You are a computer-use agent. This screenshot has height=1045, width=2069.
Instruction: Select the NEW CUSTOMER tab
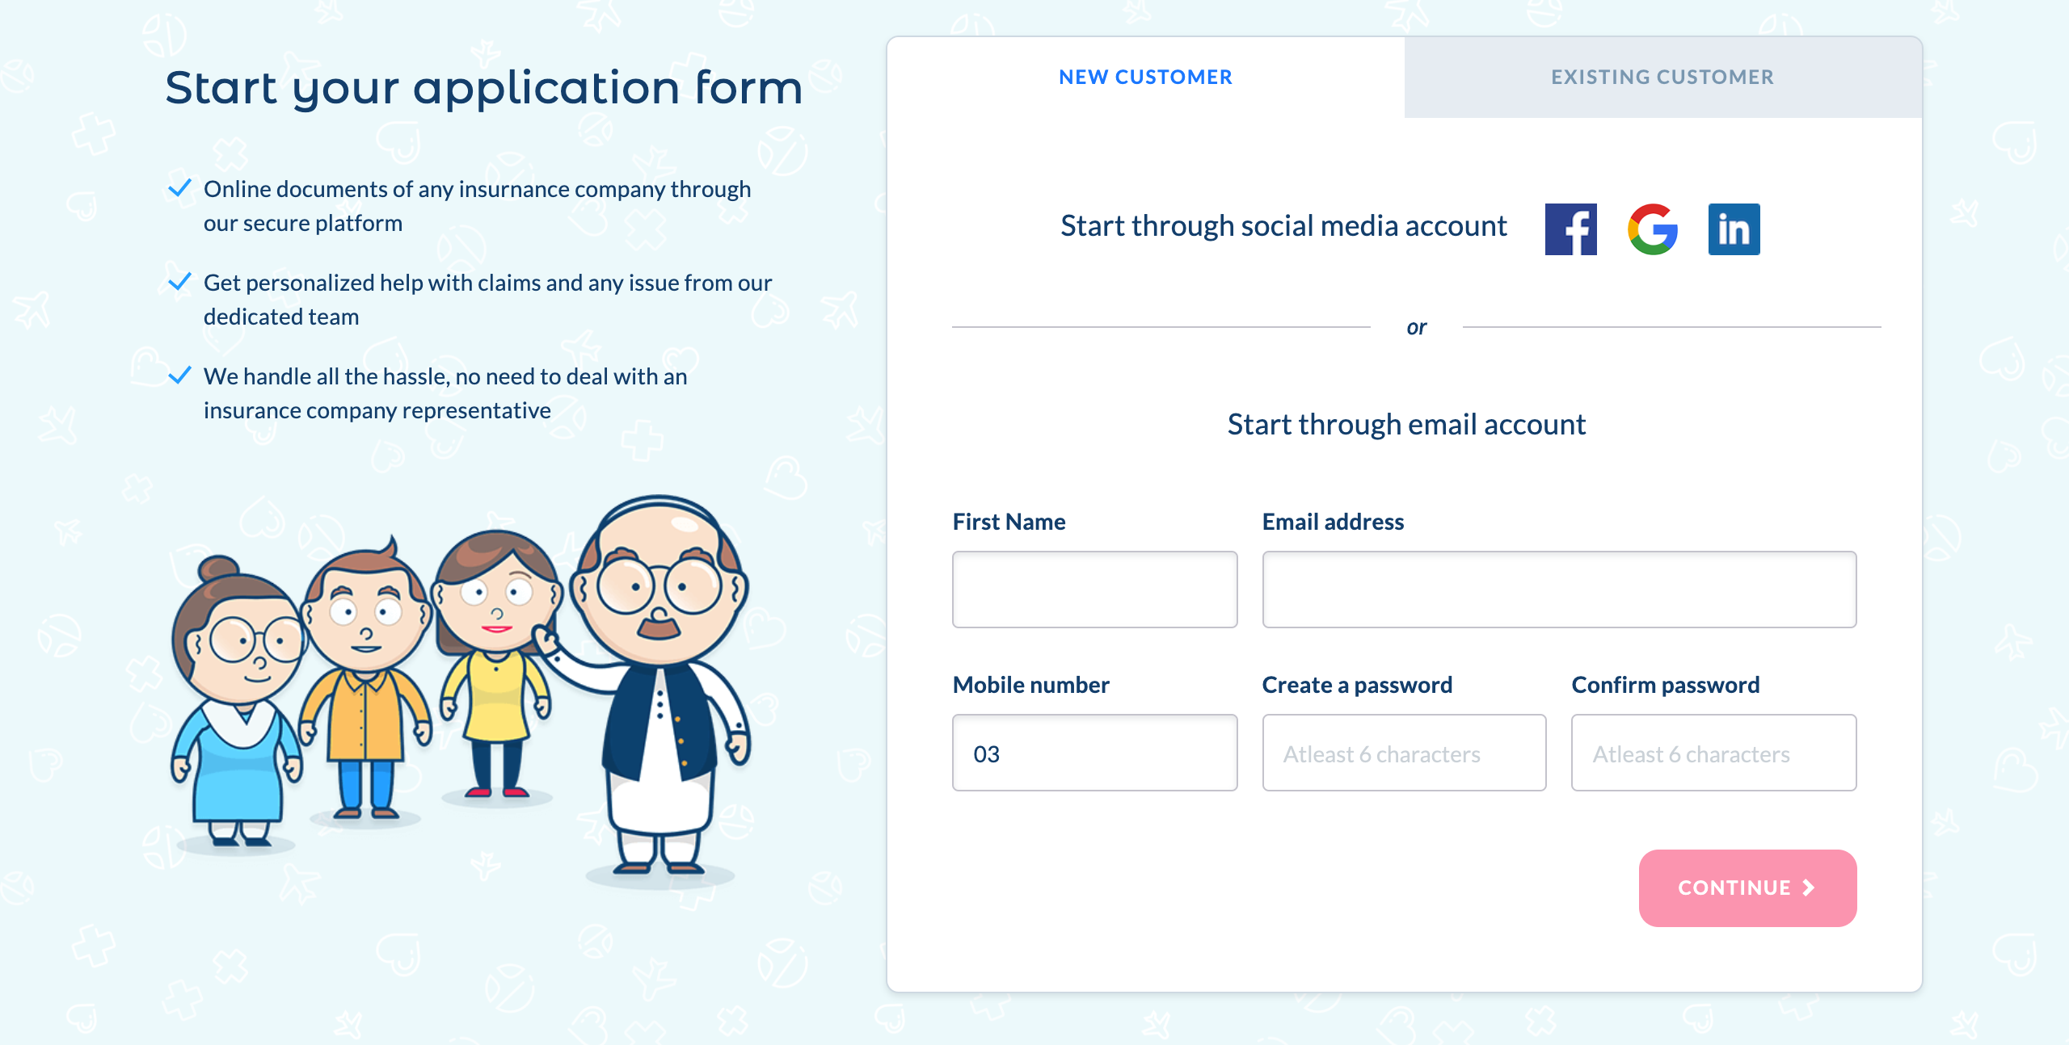[1145, 76]
